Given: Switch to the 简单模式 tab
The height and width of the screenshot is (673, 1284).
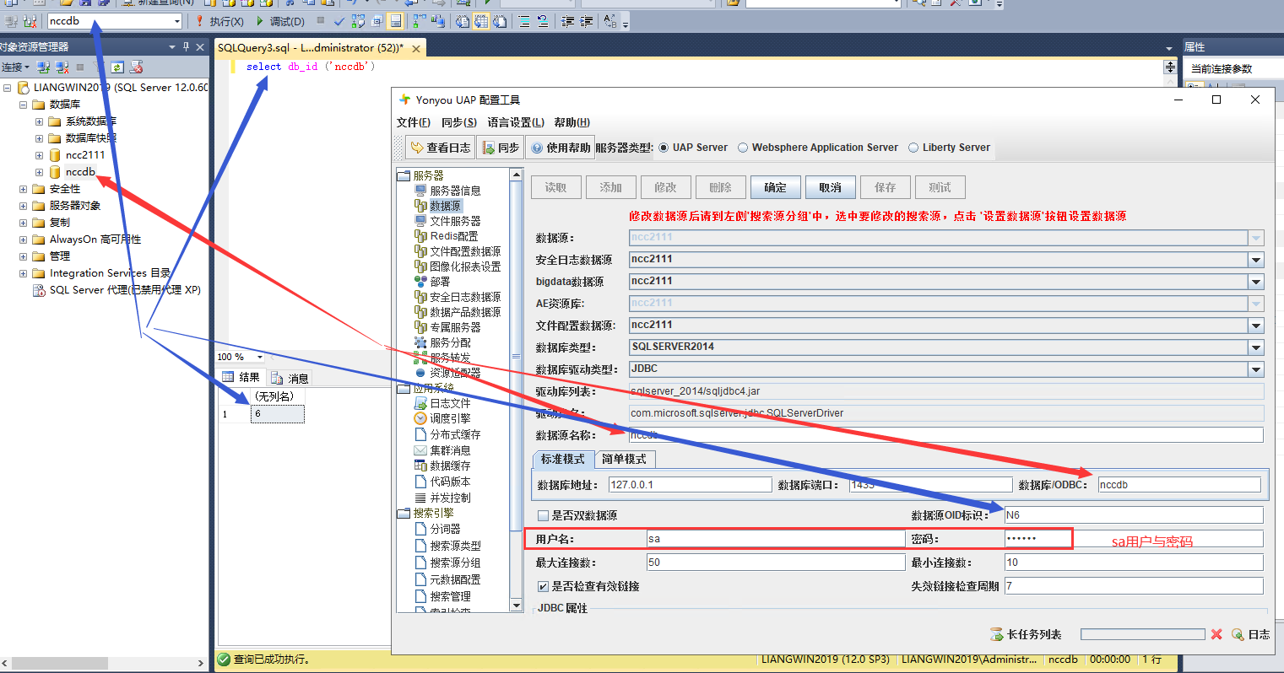Looking at the screenshot, I should (624, 459).
